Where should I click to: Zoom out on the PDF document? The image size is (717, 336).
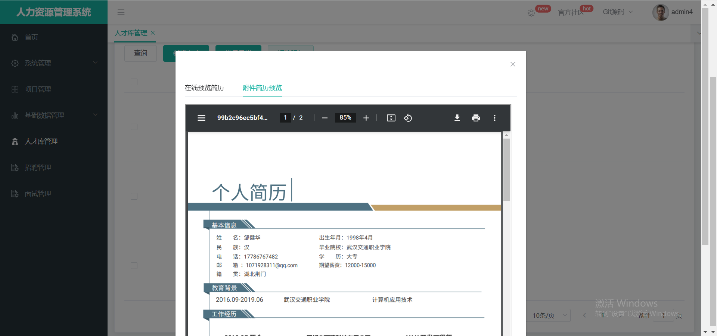coord(324,118)
